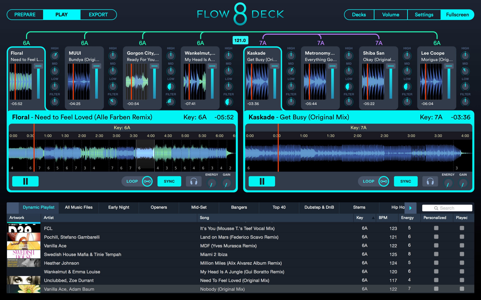Open the Settings panel
The image size is (481, 300).
tap(424, 14)
